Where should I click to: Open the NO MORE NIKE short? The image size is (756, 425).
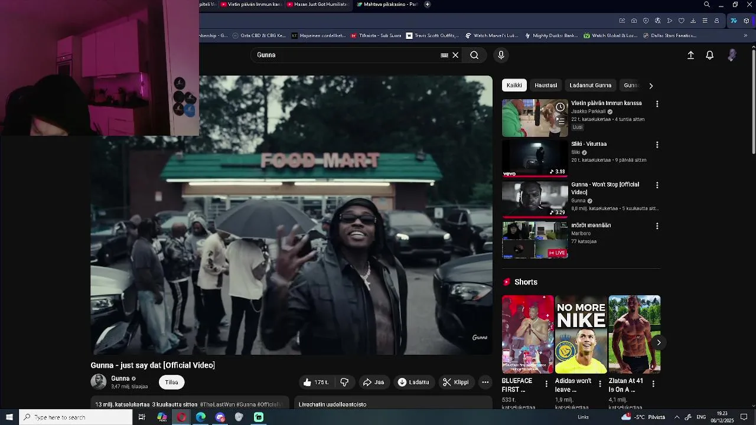pos(581,334)
